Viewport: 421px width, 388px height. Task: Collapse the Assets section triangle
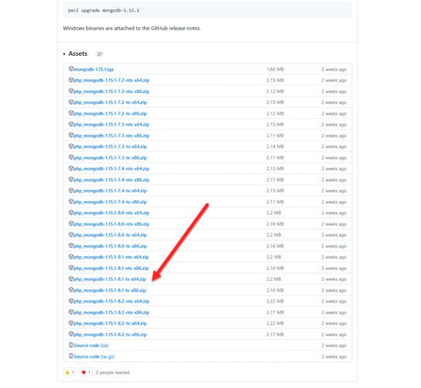tap(64, 54)
